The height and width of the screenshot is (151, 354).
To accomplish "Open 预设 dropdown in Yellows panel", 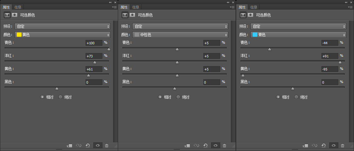I will tap(63, 26).
